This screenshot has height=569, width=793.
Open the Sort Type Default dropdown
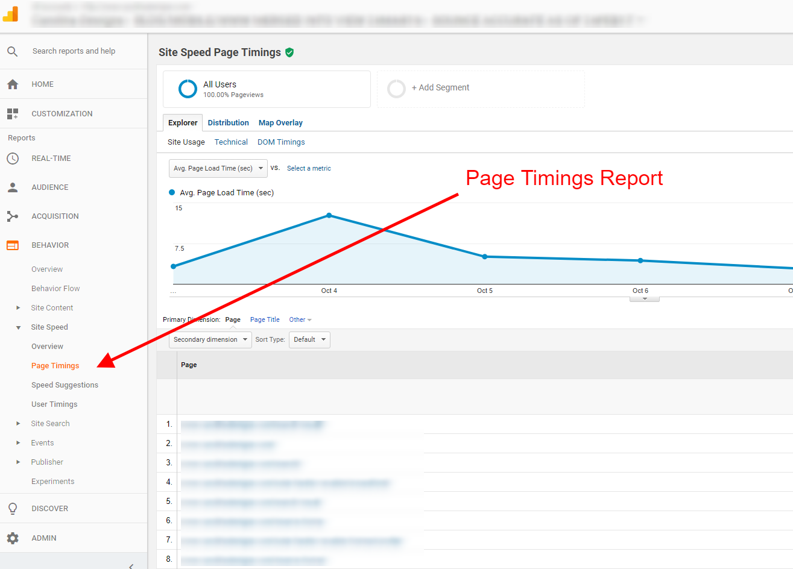(309, 339)
